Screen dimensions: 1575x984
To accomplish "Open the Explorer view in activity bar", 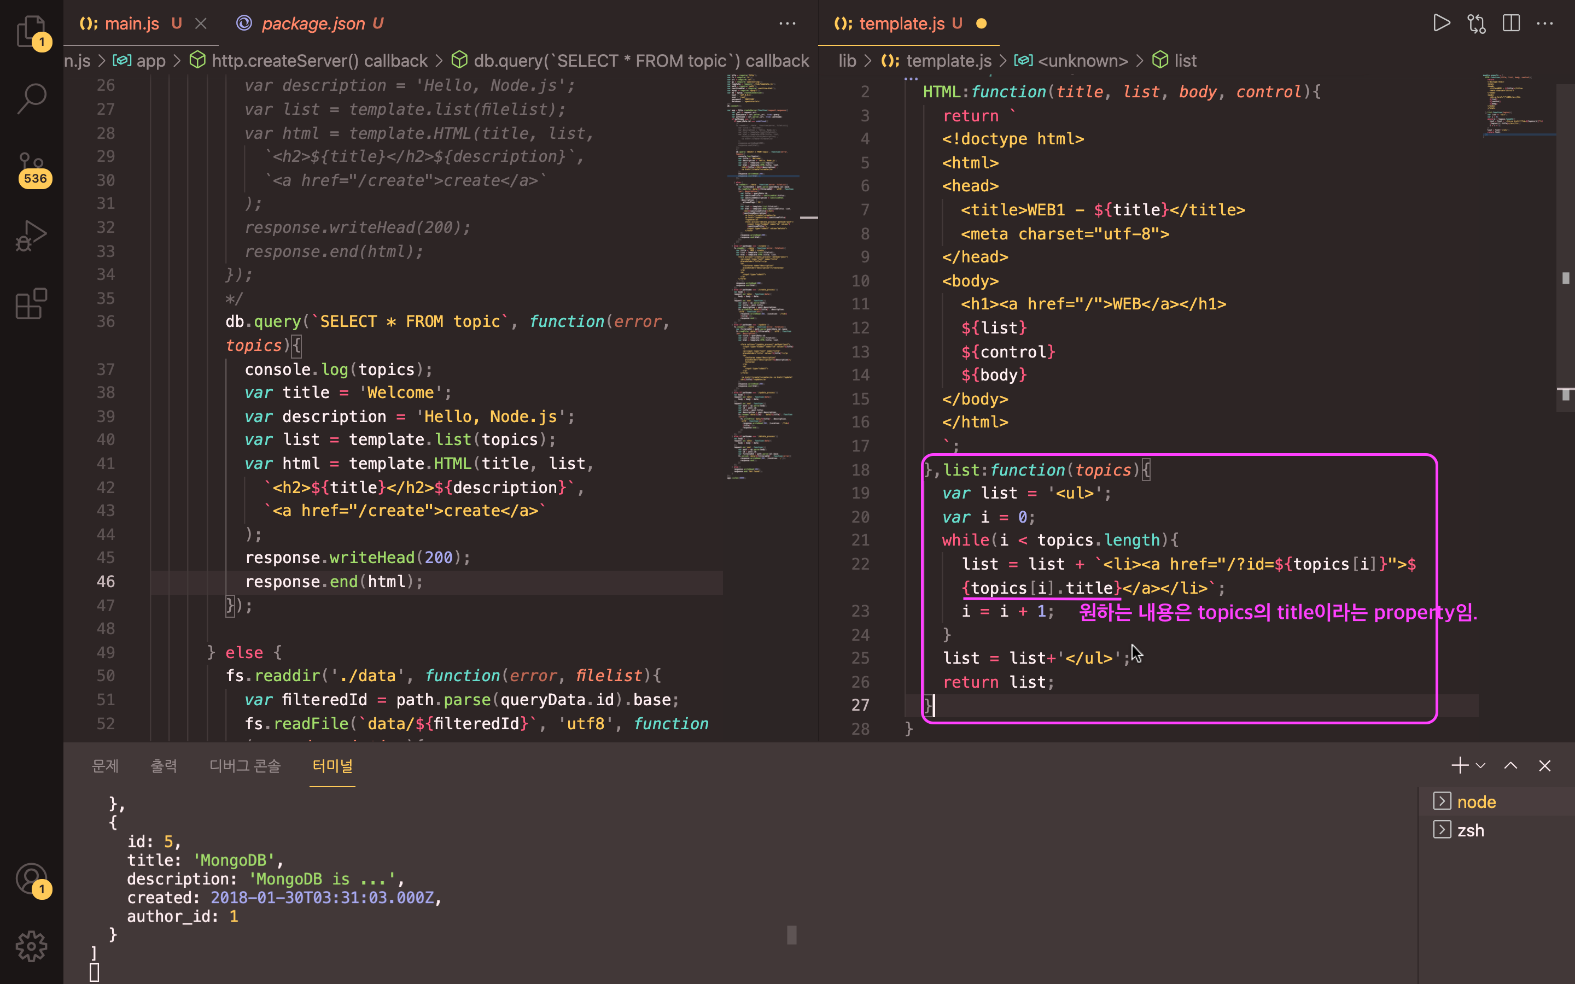I will tap(31, 31).
